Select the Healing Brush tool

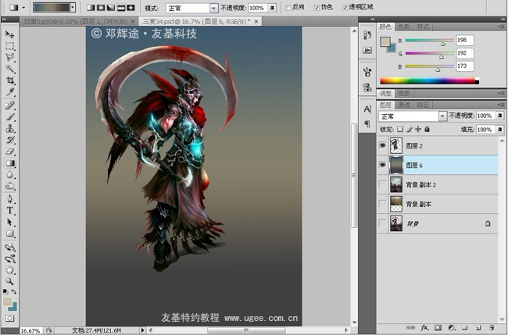[x=9, y=105]
